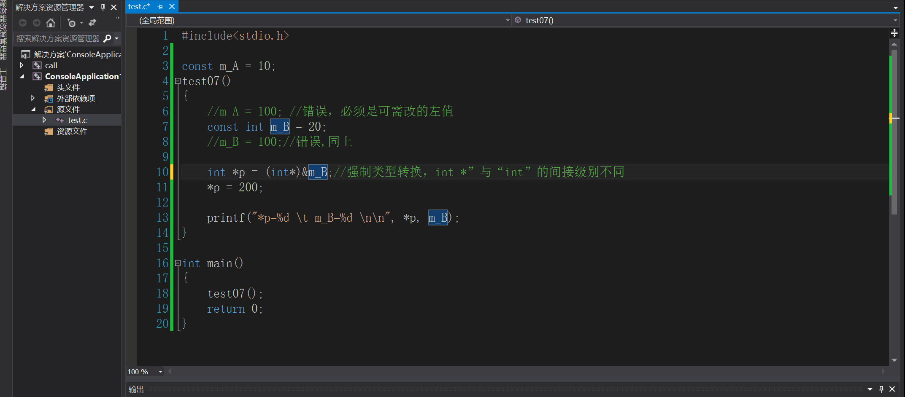Close the 输出 panel
Viewport: 905px width, 397px height.
pyautogui.click(x=892, y=389)
